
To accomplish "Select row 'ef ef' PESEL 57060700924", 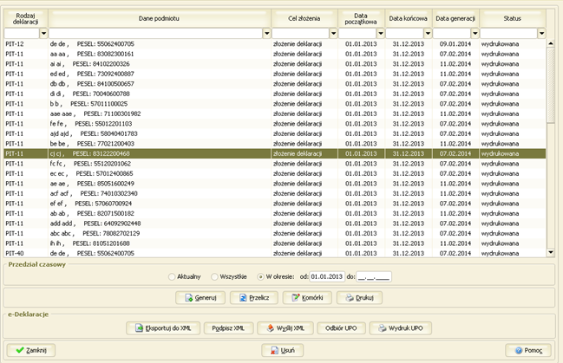I will [x=275, y=204].
